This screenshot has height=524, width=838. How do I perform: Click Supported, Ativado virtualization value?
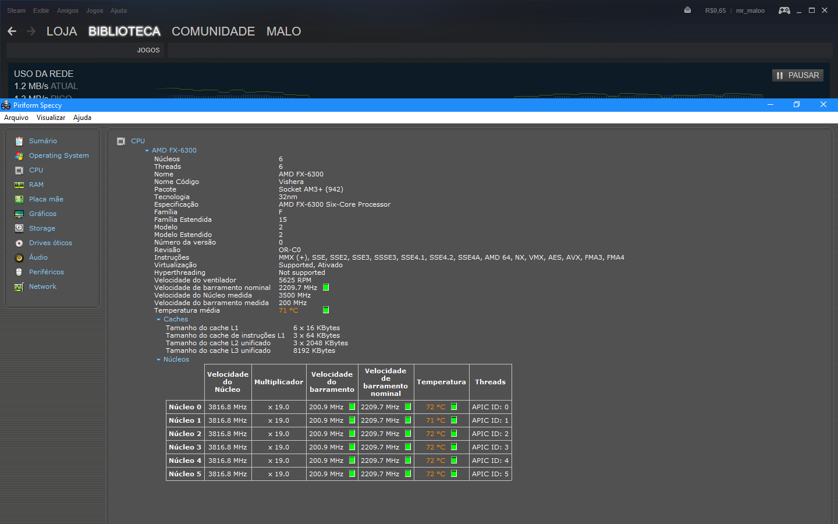[x=311, y=265]
